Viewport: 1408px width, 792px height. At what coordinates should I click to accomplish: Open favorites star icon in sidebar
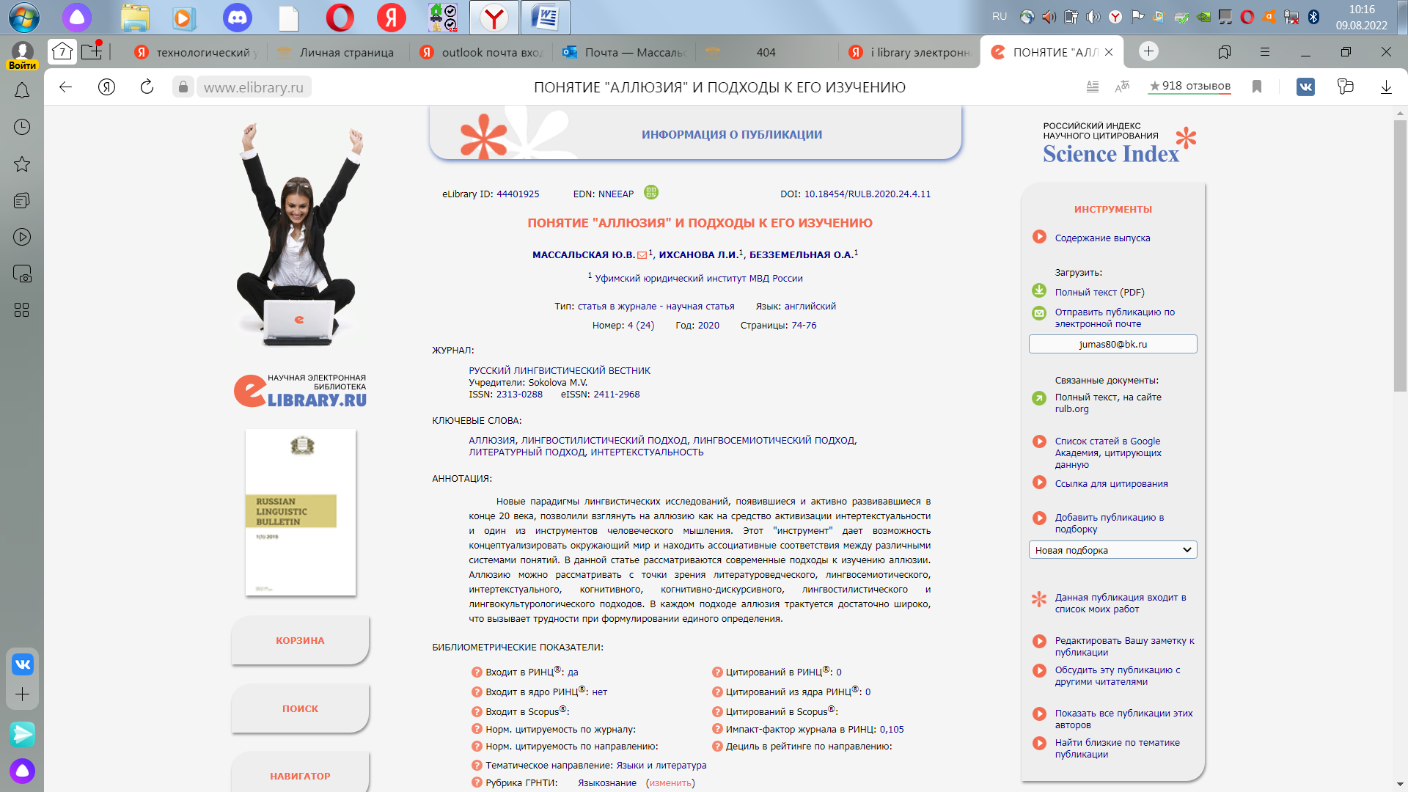point(22,164)
